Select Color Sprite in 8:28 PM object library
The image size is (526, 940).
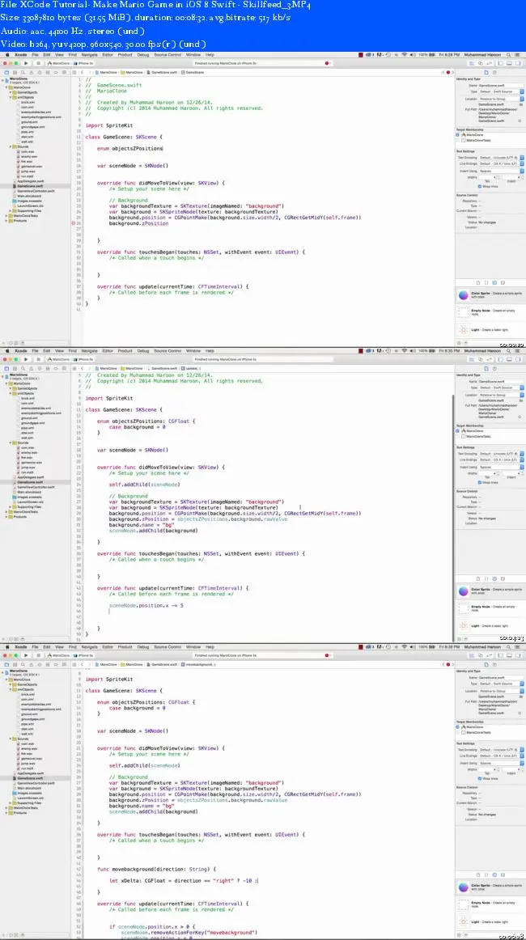coord(490,295)
